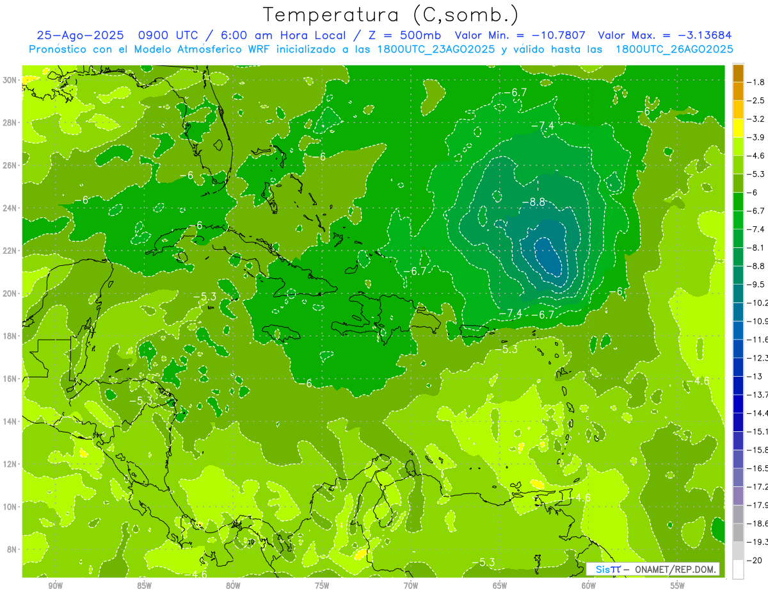
Task: Click legend value '-16.5'
Action: (756, 468)
